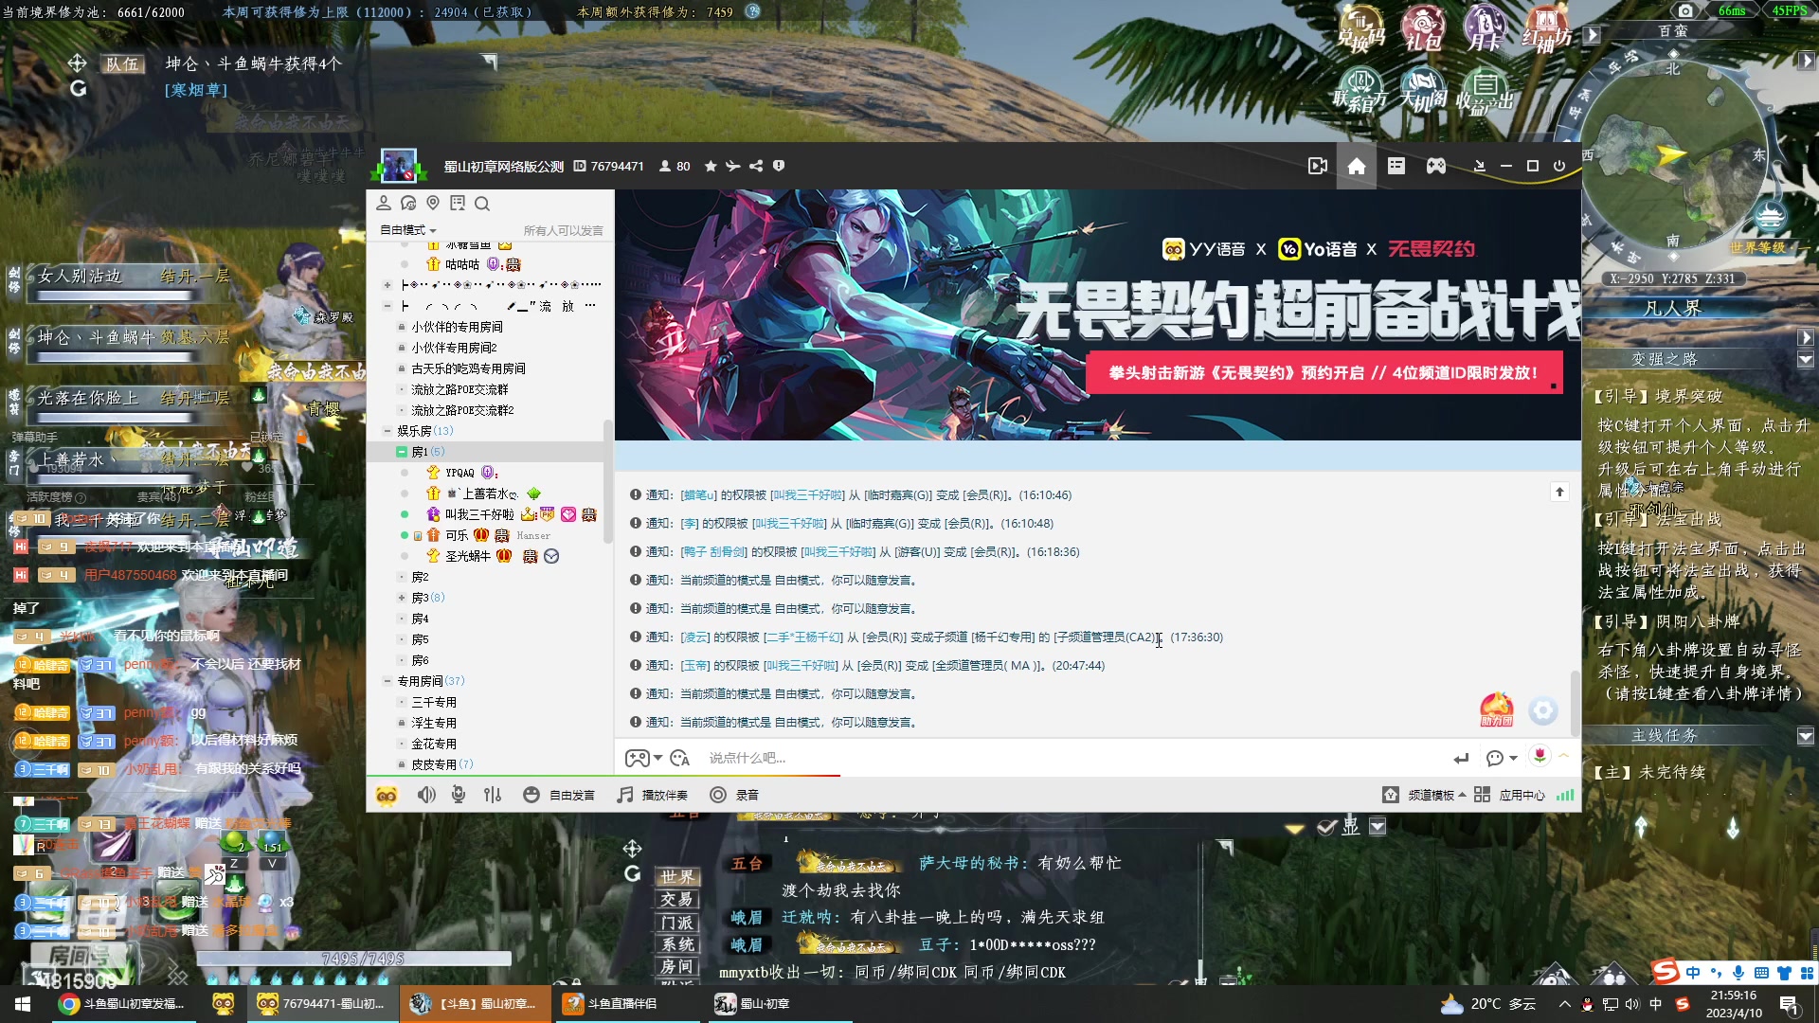The image size is (1819, 1023).
Task: Open the 频道模板 channel template dropdown
Action: tap(1424, 795)
